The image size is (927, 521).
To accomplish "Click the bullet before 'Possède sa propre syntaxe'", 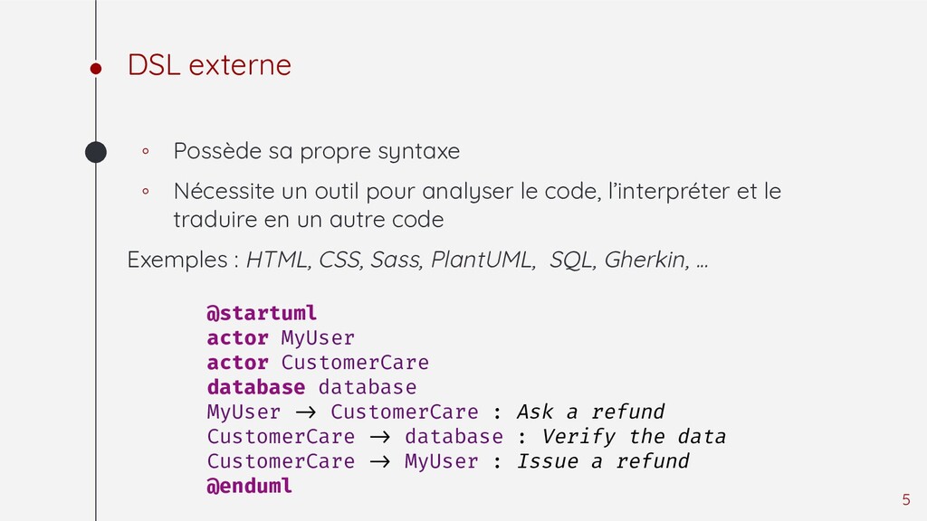I will click(146, 152).
